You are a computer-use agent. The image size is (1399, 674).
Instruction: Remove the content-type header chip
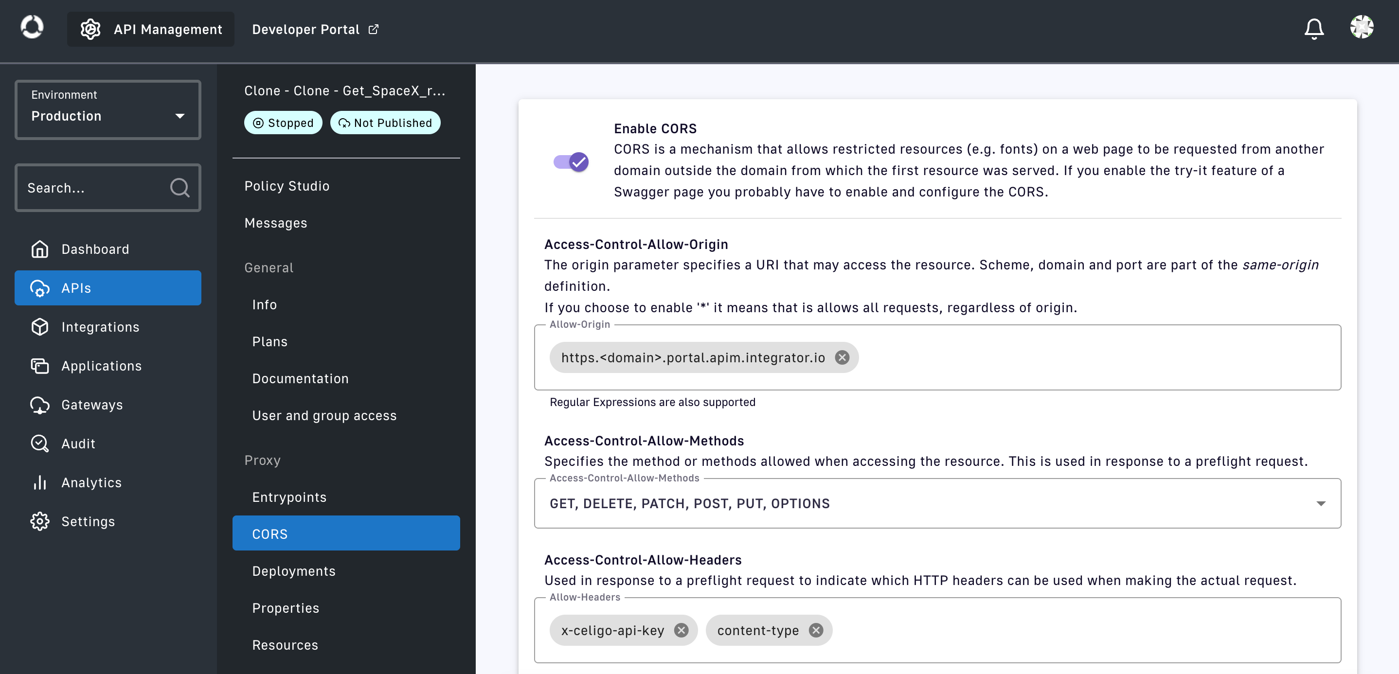tap(816, 630)
